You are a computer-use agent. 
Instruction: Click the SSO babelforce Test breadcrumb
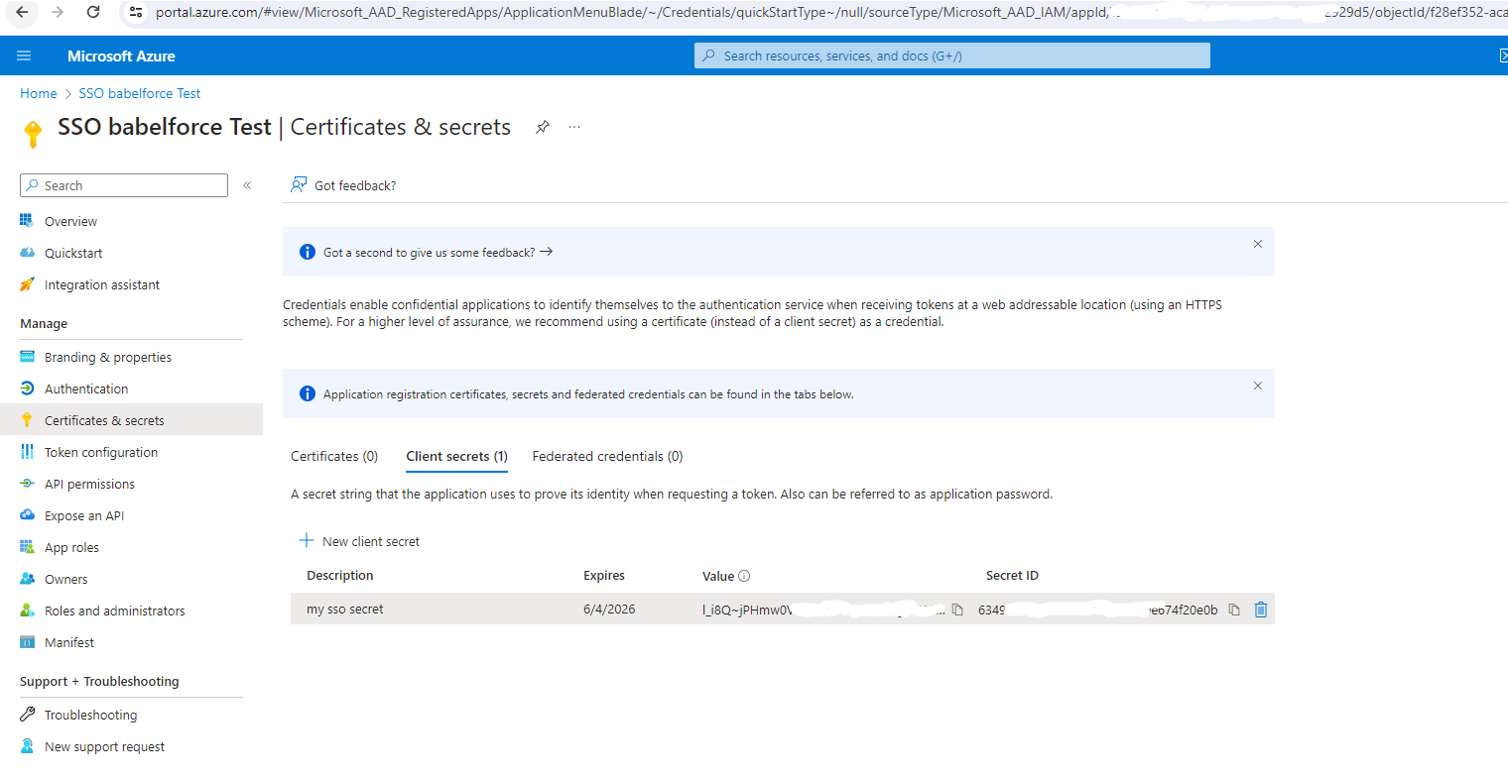coord(140,93)
